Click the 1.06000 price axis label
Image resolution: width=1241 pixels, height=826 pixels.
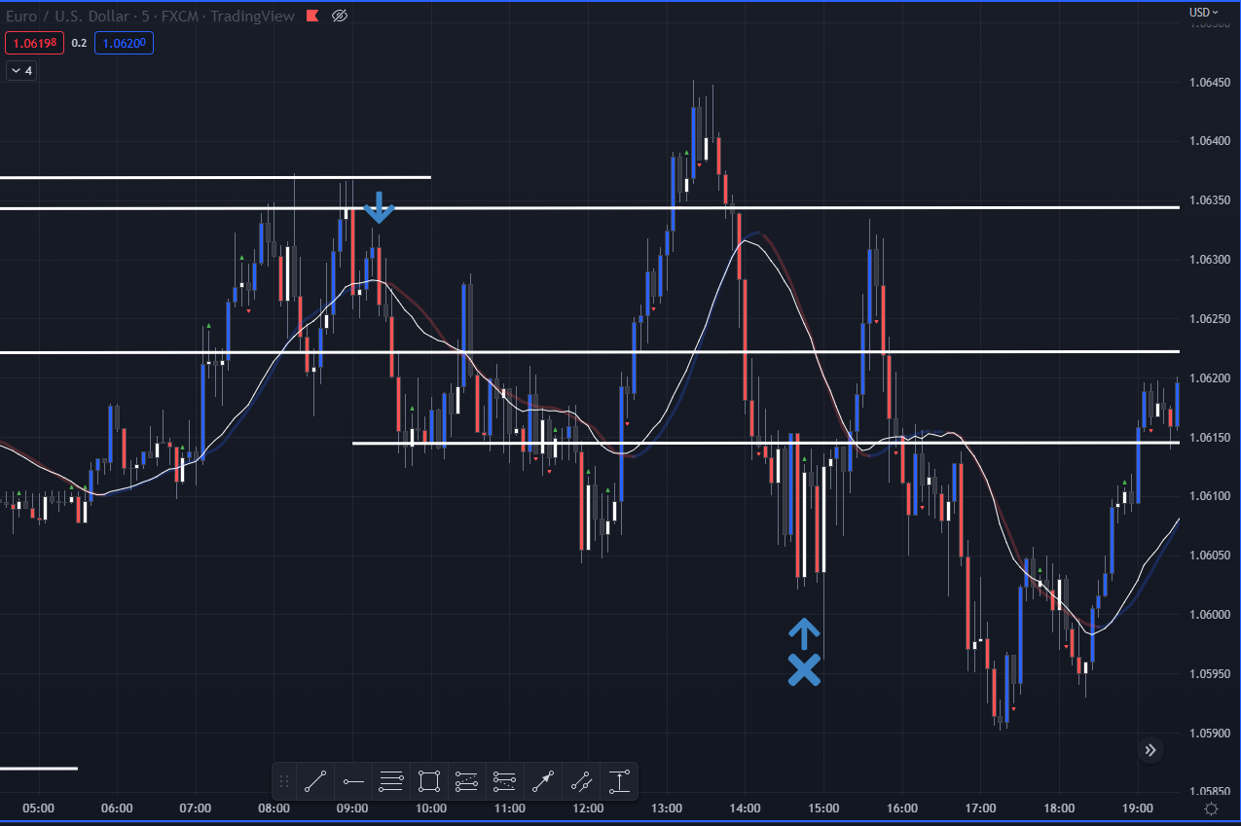point(1210,615)
